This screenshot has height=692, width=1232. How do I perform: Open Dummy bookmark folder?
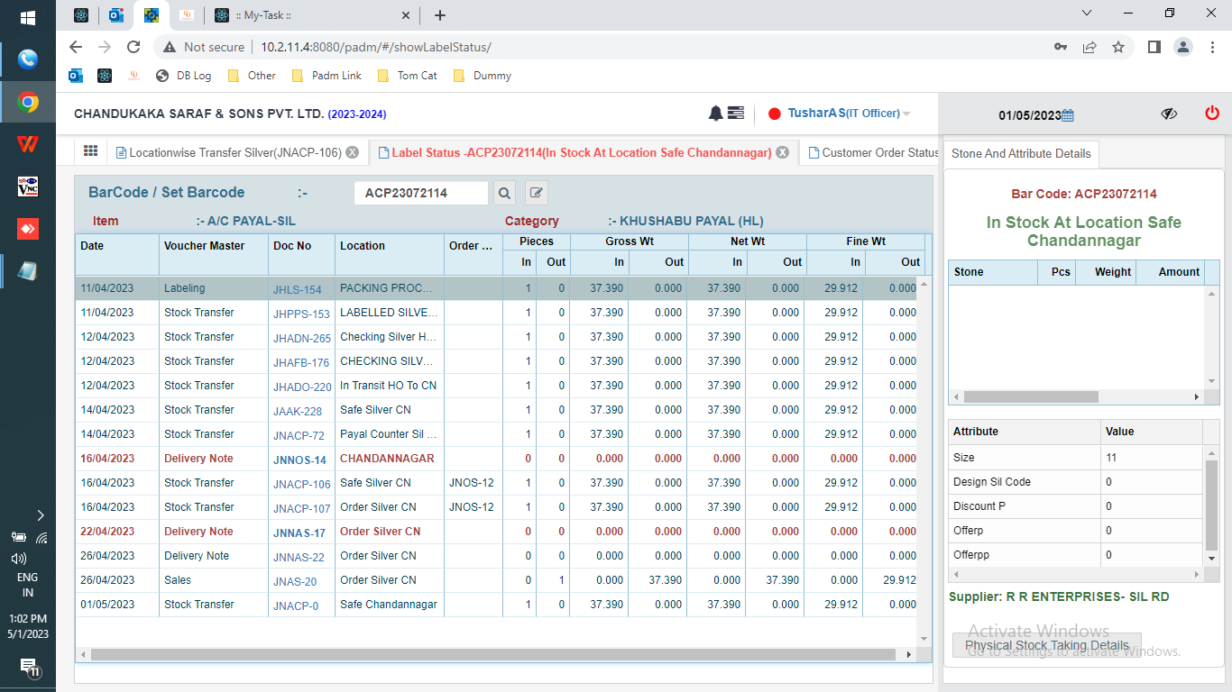pyautogui.click(x=483, y=76)
